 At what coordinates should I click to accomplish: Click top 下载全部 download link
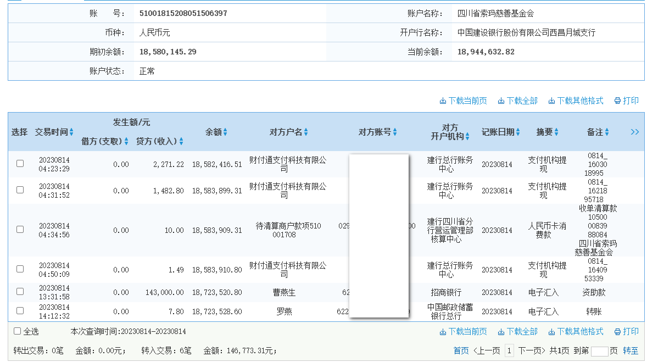(517, 101)
